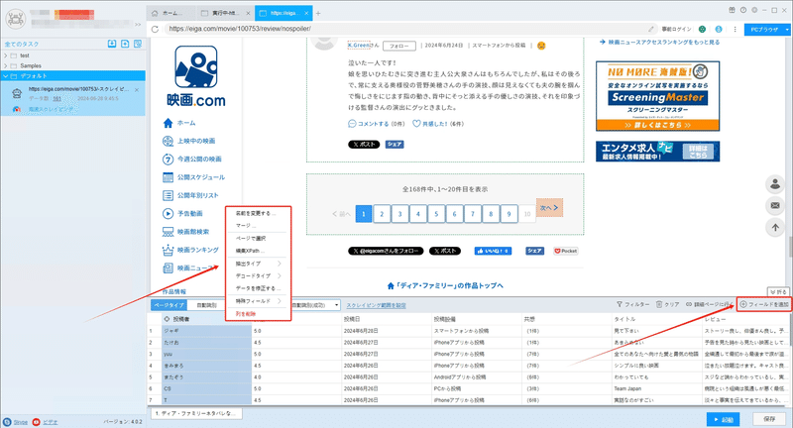793x428 pixels.
Task: Collapse the data panel with 折る
Action: 778,291
